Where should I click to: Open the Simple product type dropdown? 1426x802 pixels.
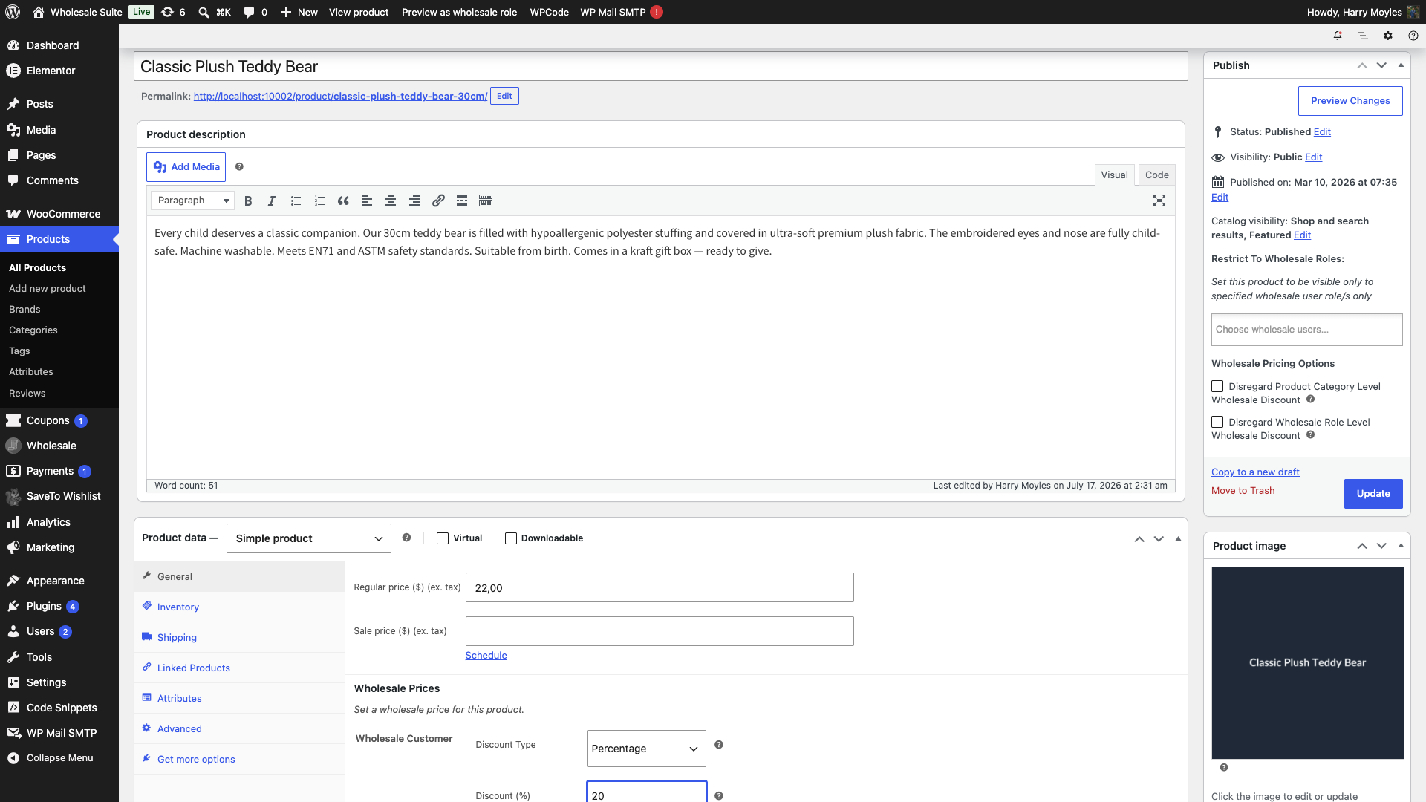pyautogui.click(x=309, y=538)
